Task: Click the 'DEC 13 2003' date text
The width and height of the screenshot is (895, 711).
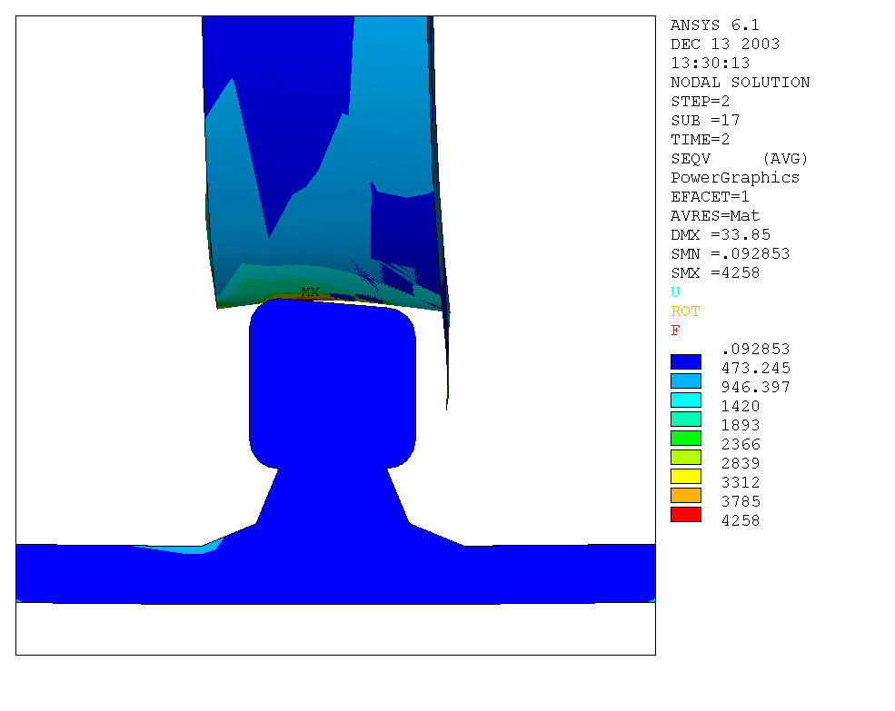Action: [725, 44]
